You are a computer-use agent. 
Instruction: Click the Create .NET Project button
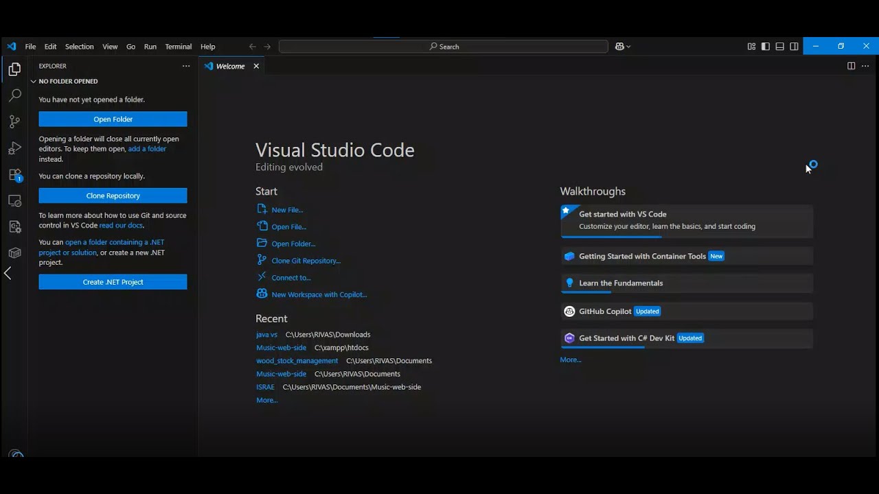pos(113,282)
